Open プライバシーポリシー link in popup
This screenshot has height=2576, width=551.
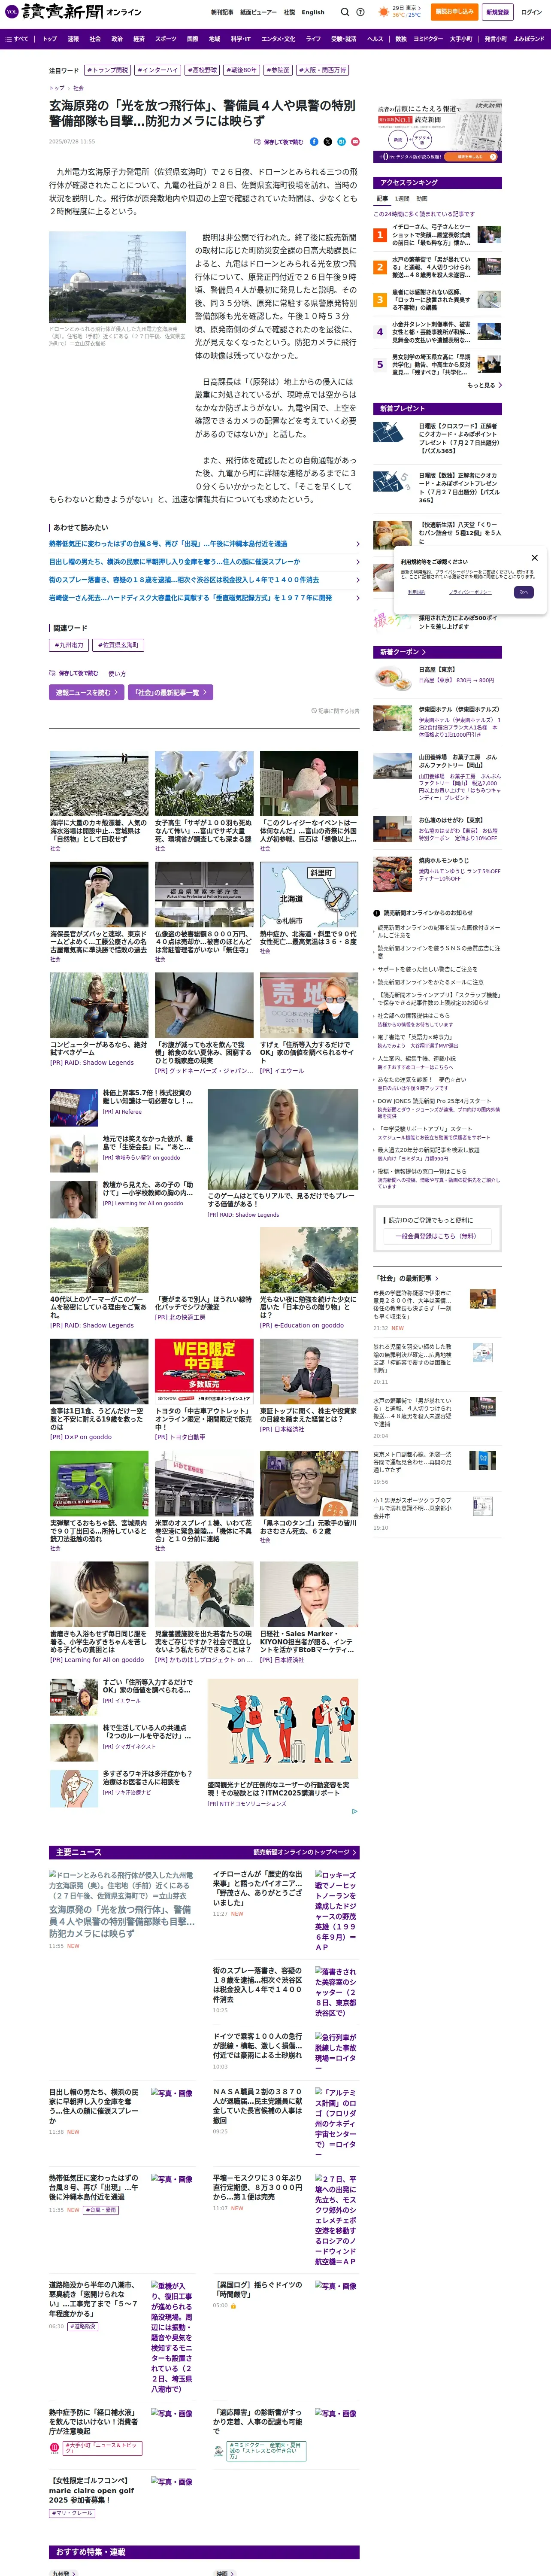click(469, 592)
